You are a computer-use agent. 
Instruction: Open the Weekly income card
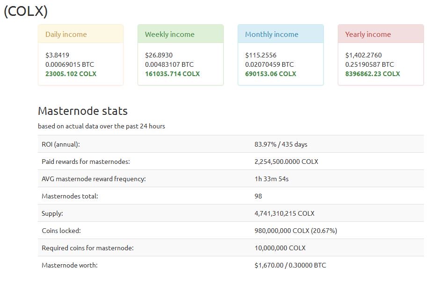169,34
